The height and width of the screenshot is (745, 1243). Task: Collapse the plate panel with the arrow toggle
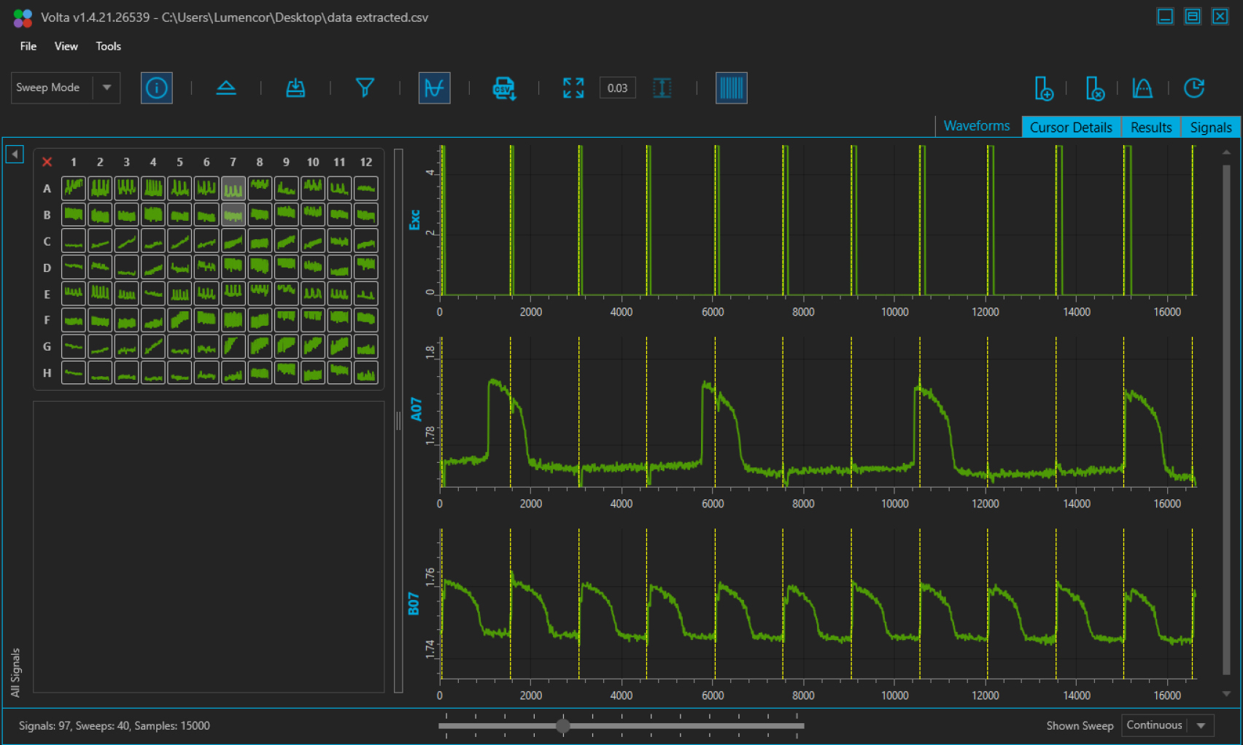click(x=14, y=154)
